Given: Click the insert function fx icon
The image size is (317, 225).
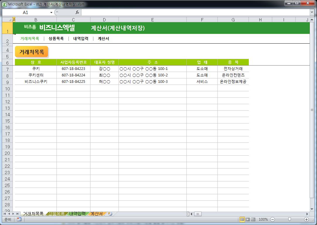Looking at the screenshot, I should click(x=77, y=12).
